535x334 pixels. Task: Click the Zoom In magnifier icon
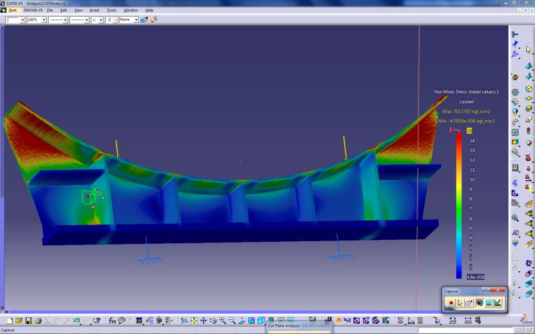(x=222, y=321)
